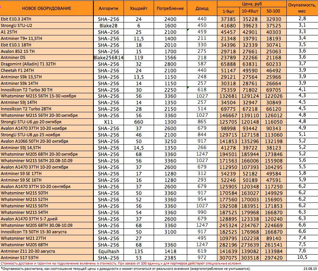Click the 'Blake2B' algorithm cell
The height and width of the screenshot is (271, 318).
(x=109, y=26)
